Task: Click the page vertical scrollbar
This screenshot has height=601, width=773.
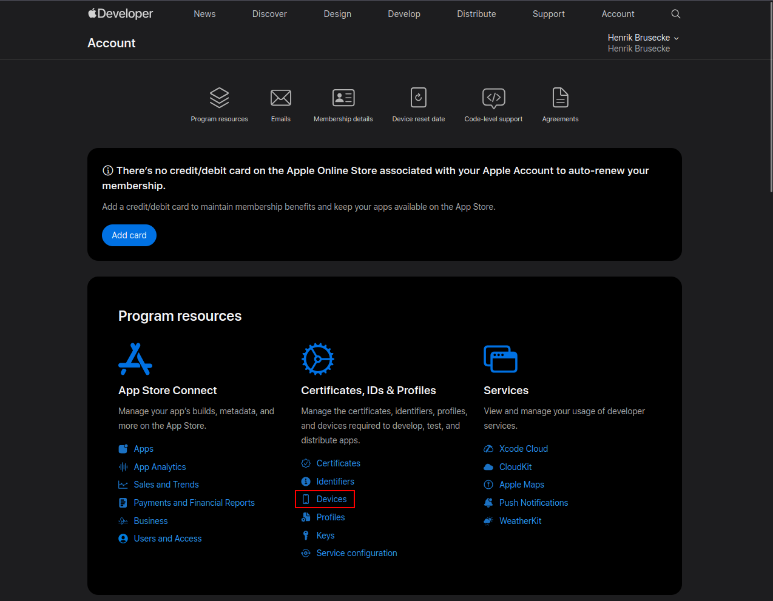Action: click(x=771, y=97)
